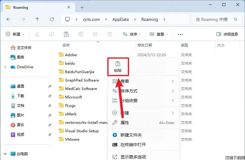Open the 查看 View dropdown in toolbar

click(159, 34)
